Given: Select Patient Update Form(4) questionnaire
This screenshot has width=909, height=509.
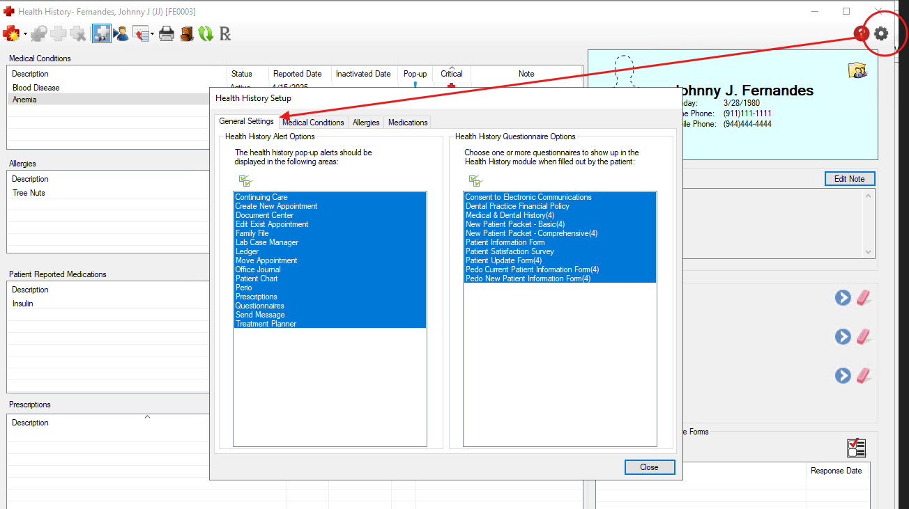Looking at the screenshot, I should click(x=560, y=260).
